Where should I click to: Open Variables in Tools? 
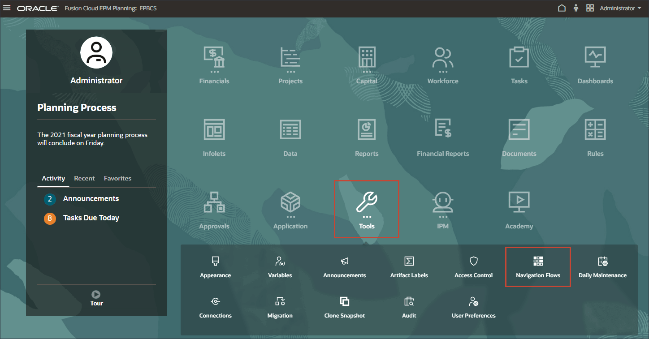[x=280, y=267]
